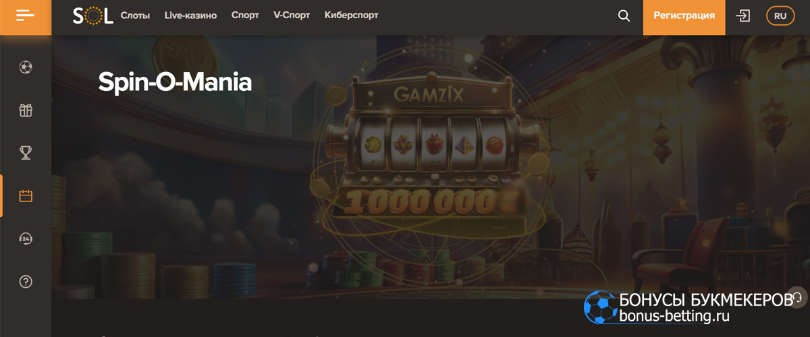Open the Live-казино menu item
This screenshot has width=810, height=337.
[190, 15]
